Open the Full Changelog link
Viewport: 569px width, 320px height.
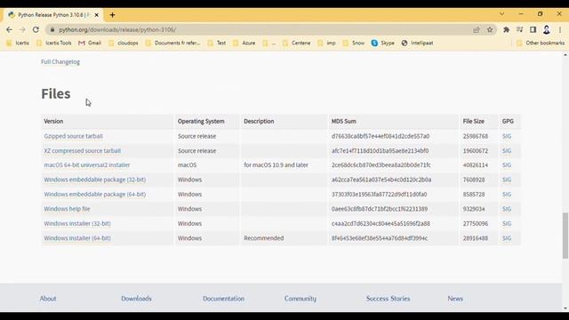[60, 61]
